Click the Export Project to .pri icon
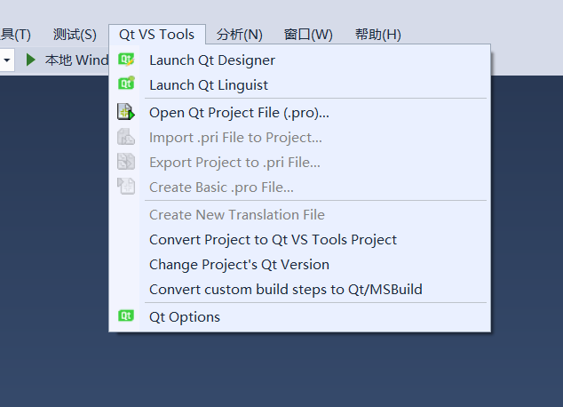This screenshot has width=563, height=407. coord(126,162)
